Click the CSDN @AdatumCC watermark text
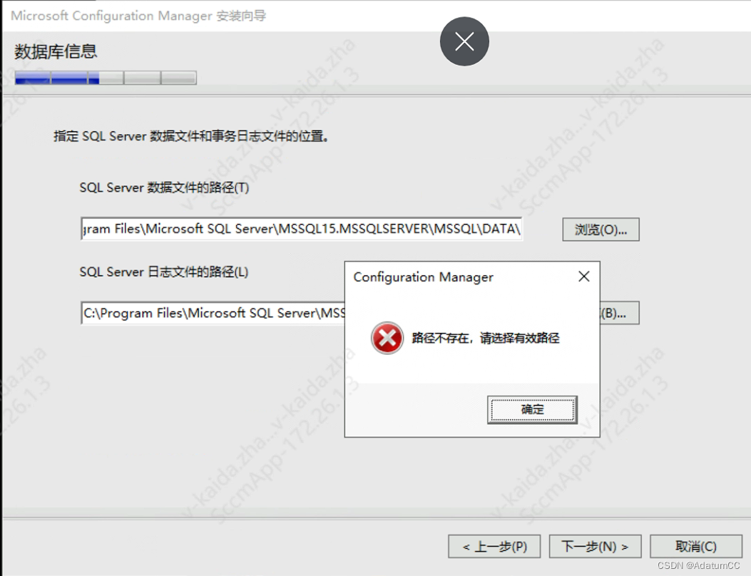751x576 pixels. [698, 565]
